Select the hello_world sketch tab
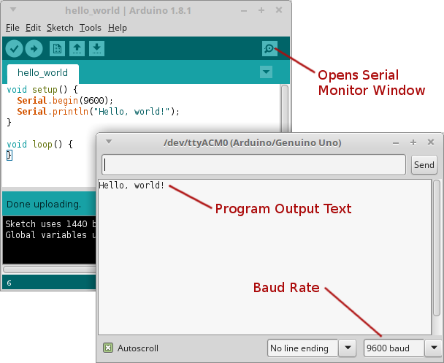This screenshot has height=363, width=444. click(x=43, y=74)
